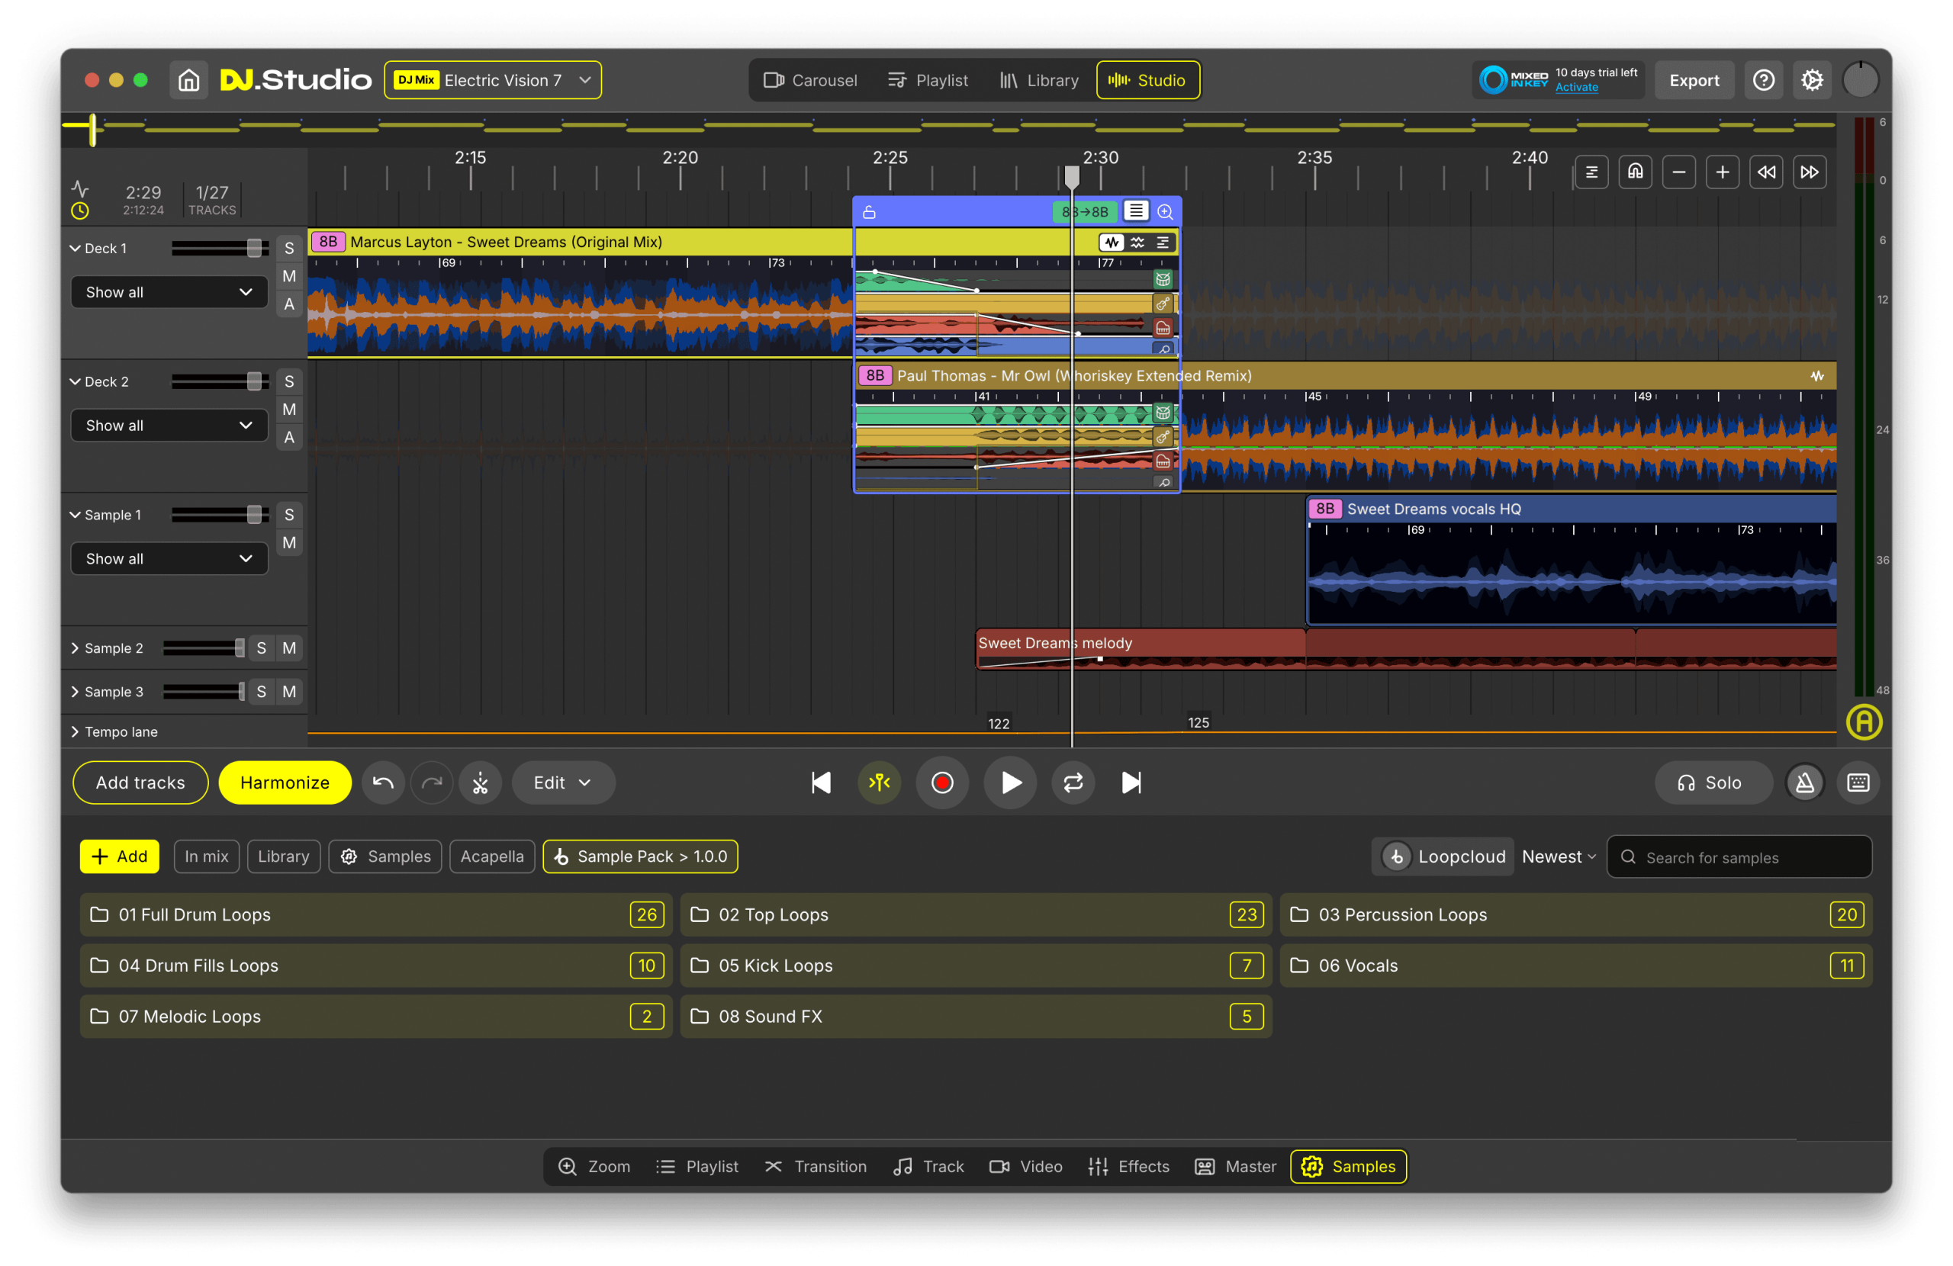This screenshot has width=1953, height=1266.
Task: Click the record button
Action: click(x=942, y=782)
